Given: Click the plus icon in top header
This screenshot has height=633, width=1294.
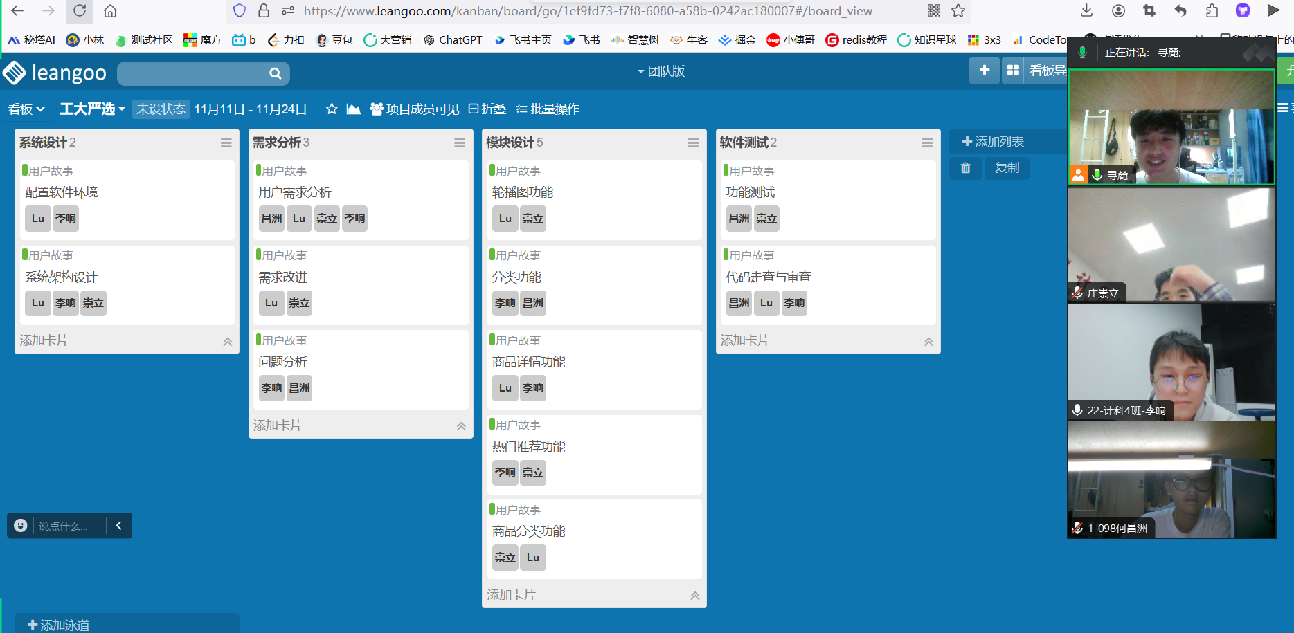Looking at the screenshot, I should tap(984, 71).
